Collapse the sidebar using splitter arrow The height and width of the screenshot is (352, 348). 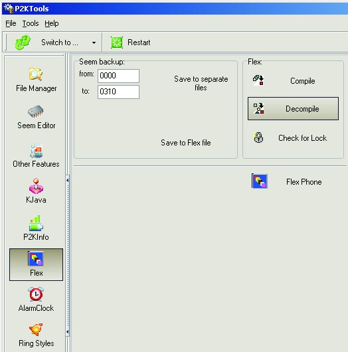pyautogui.click(x=67, y=180)
